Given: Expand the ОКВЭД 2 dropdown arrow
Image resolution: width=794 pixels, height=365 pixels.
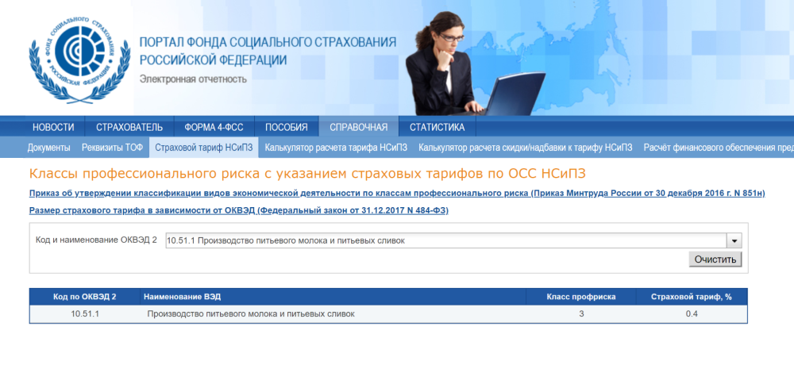Looking at the screenshot, I should tap(734, 241).
